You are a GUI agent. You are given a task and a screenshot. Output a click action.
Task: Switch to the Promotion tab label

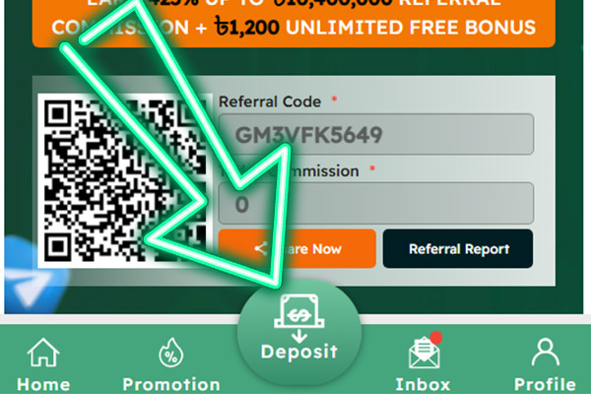tap(171, 384)
